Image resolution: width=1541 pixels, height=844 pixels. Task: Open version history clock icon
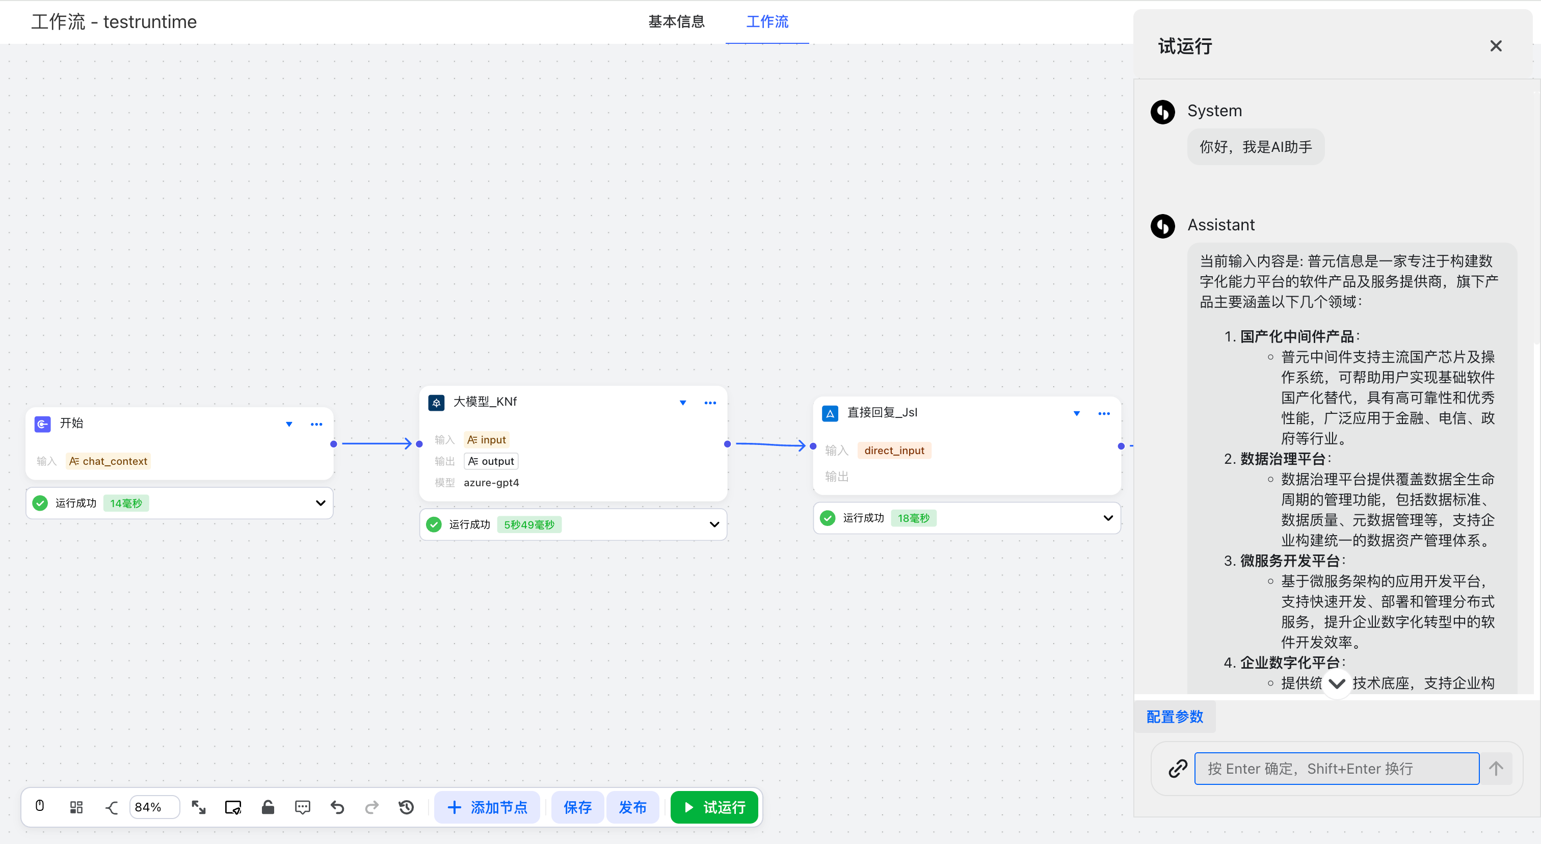406,807
